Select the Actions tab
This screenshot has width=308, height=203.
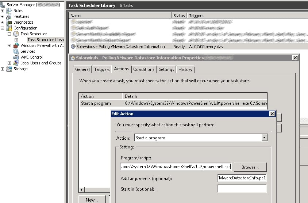122,69
